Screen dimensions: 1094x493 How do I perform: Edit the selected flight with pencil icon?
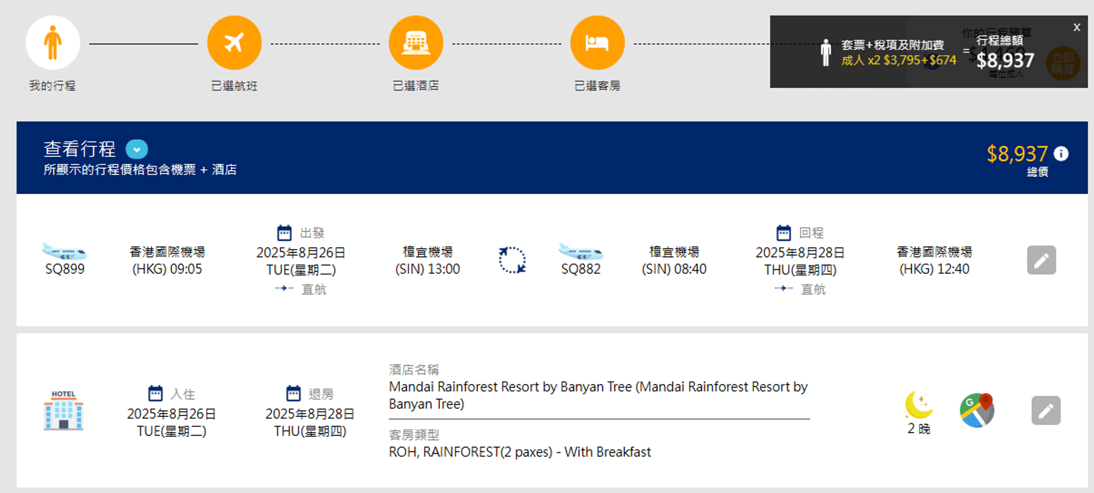tap(1041, 260)
